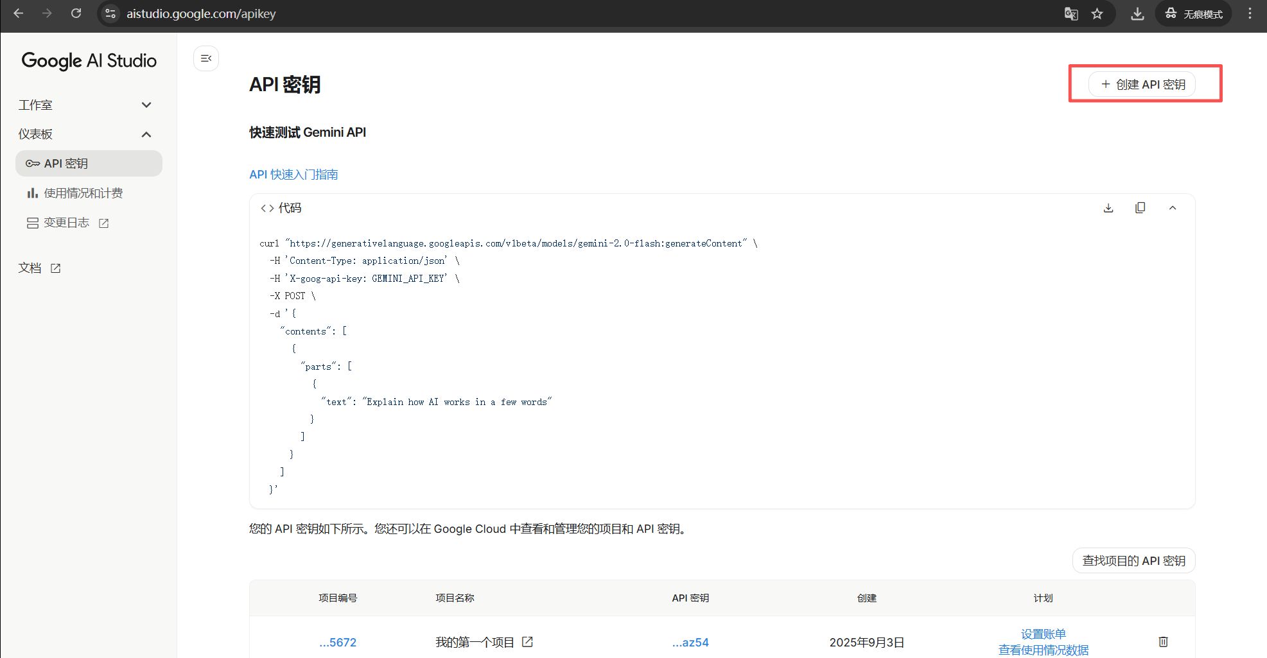This screenshot has width=1267, height=658.
Task: Click the 计划 column header
Action: coord(1044,598)
